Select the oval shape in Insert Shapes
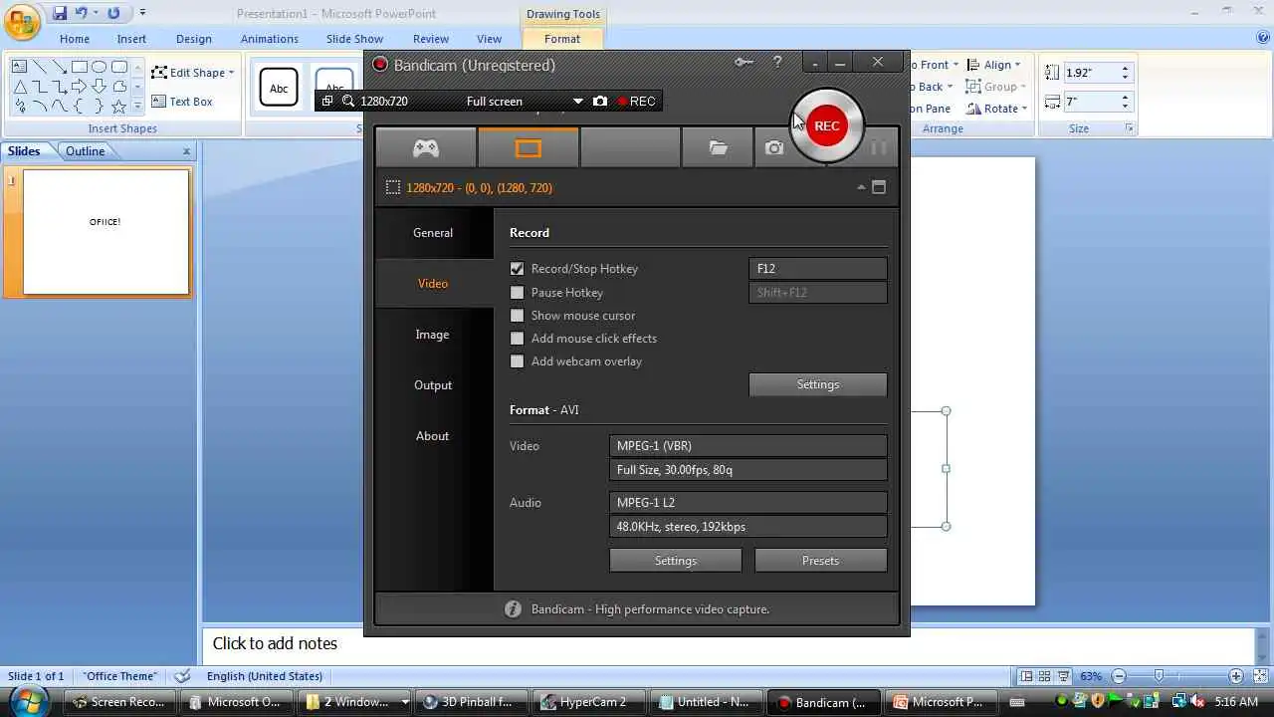The width and height of the screenshot is (1274, 717). 100,67
